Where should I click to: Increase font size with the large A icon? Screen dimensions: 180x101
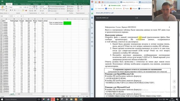(25, 7)
